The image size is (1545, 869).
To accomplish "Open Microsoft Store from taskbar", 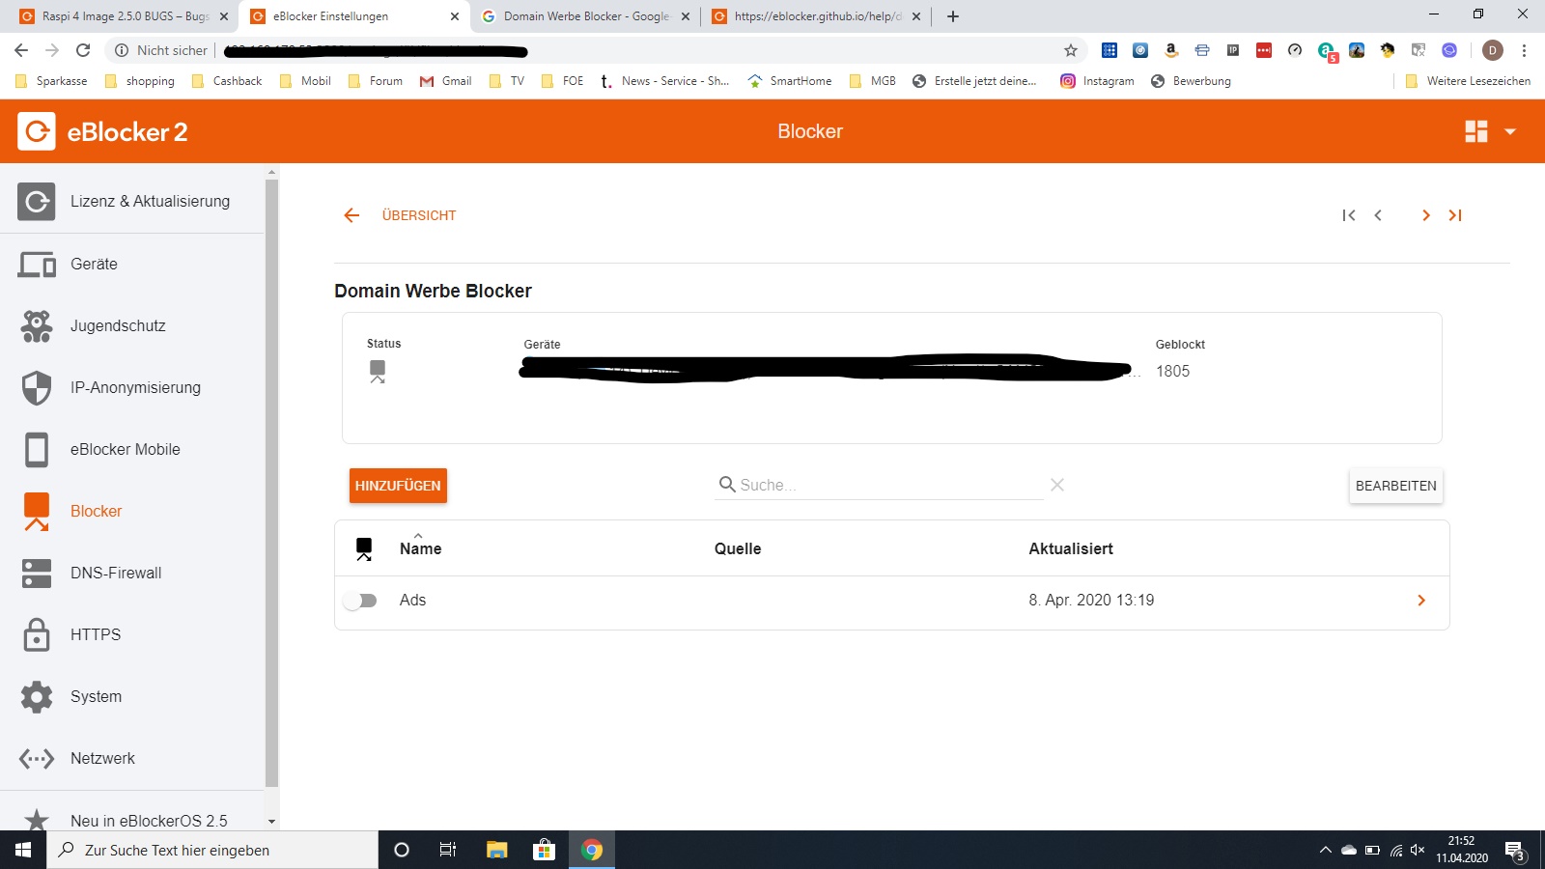I will [544, 850].
